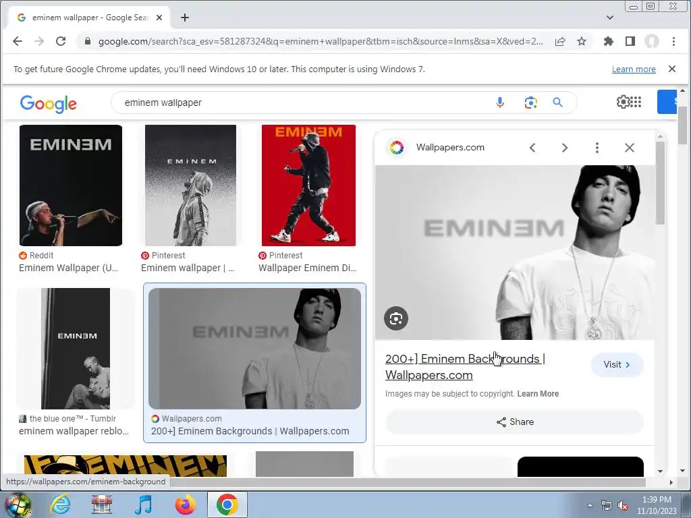Dismiss the Chrome update notification bar

(x=672, y=69)
